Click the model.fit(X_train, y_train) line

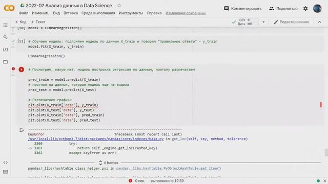[x=56, y=47]
